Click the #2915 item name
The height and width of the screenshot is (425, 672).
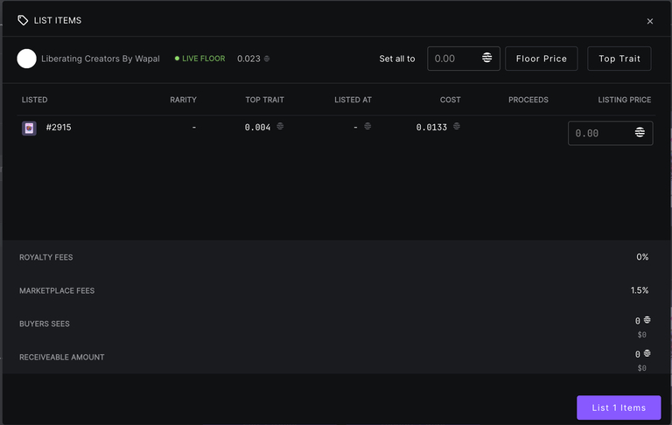coord(59,128)
